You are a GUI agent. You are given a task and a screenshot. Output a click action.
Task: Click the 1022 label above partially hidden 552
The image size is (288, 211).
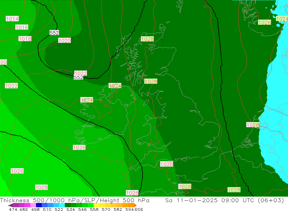[x=80, y=73]
